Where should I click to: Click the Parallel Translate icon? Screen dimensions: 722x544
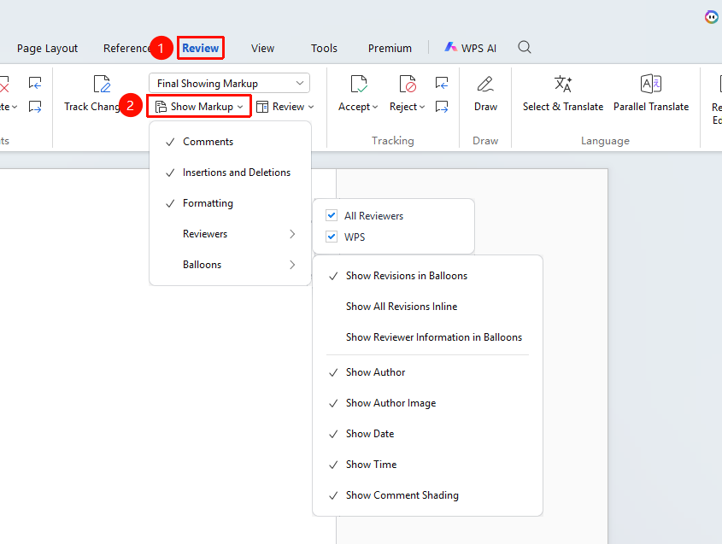coord(651,85)
